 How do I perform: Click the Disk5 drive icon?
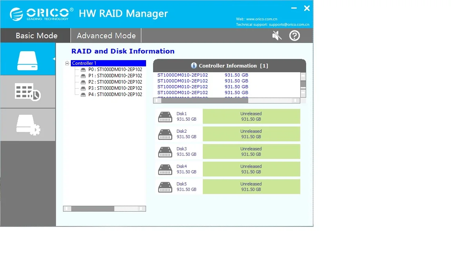[x=165, y=187]
